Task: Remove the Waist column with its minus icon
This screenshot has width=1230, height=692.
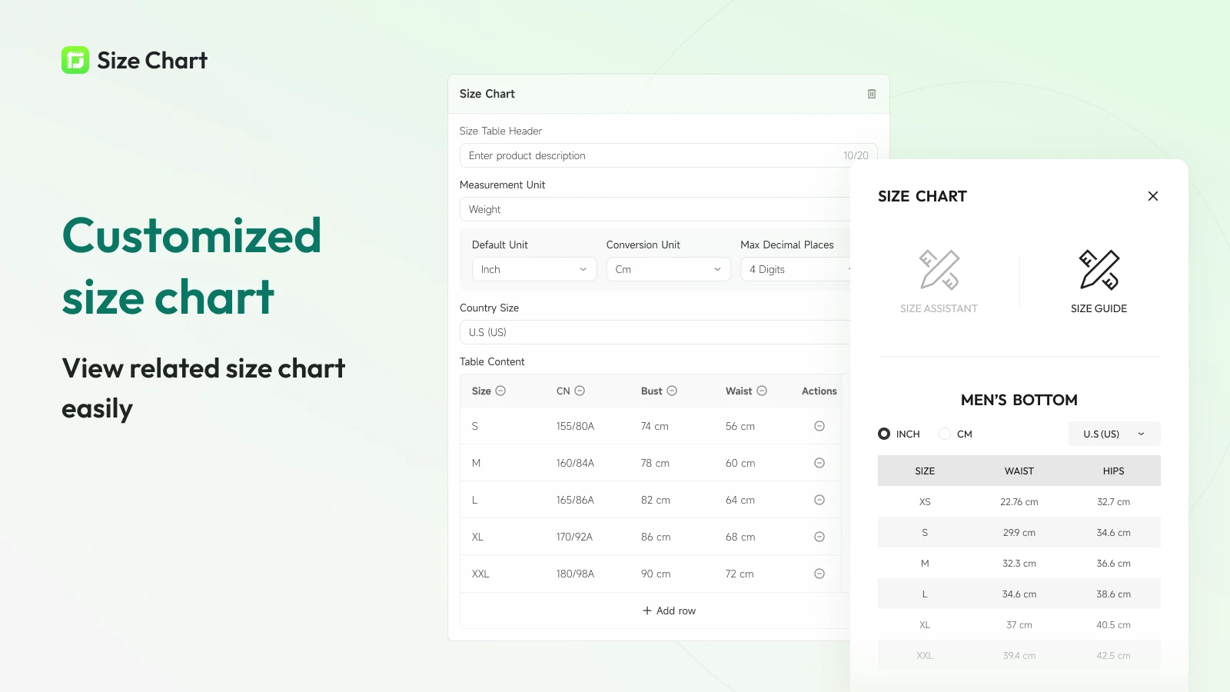Action: pyautogui.click(x=762, y=391)
